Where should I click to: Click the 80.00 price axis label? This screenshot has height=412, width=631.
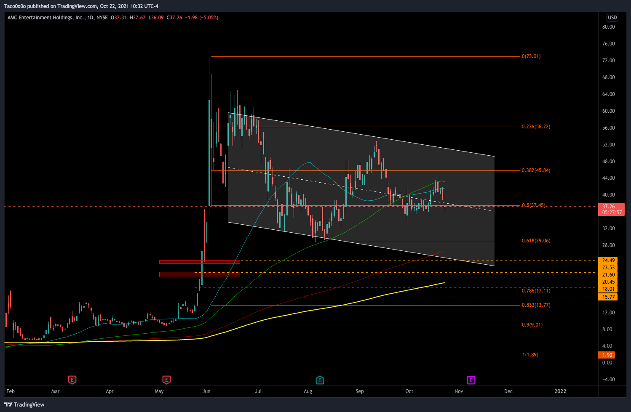pyautogui.click(x=608, y=27)
